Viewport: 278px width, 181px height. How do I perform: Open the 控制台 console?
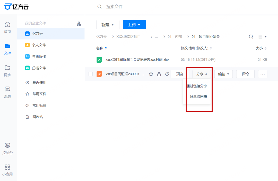click(x=7, y=149)
